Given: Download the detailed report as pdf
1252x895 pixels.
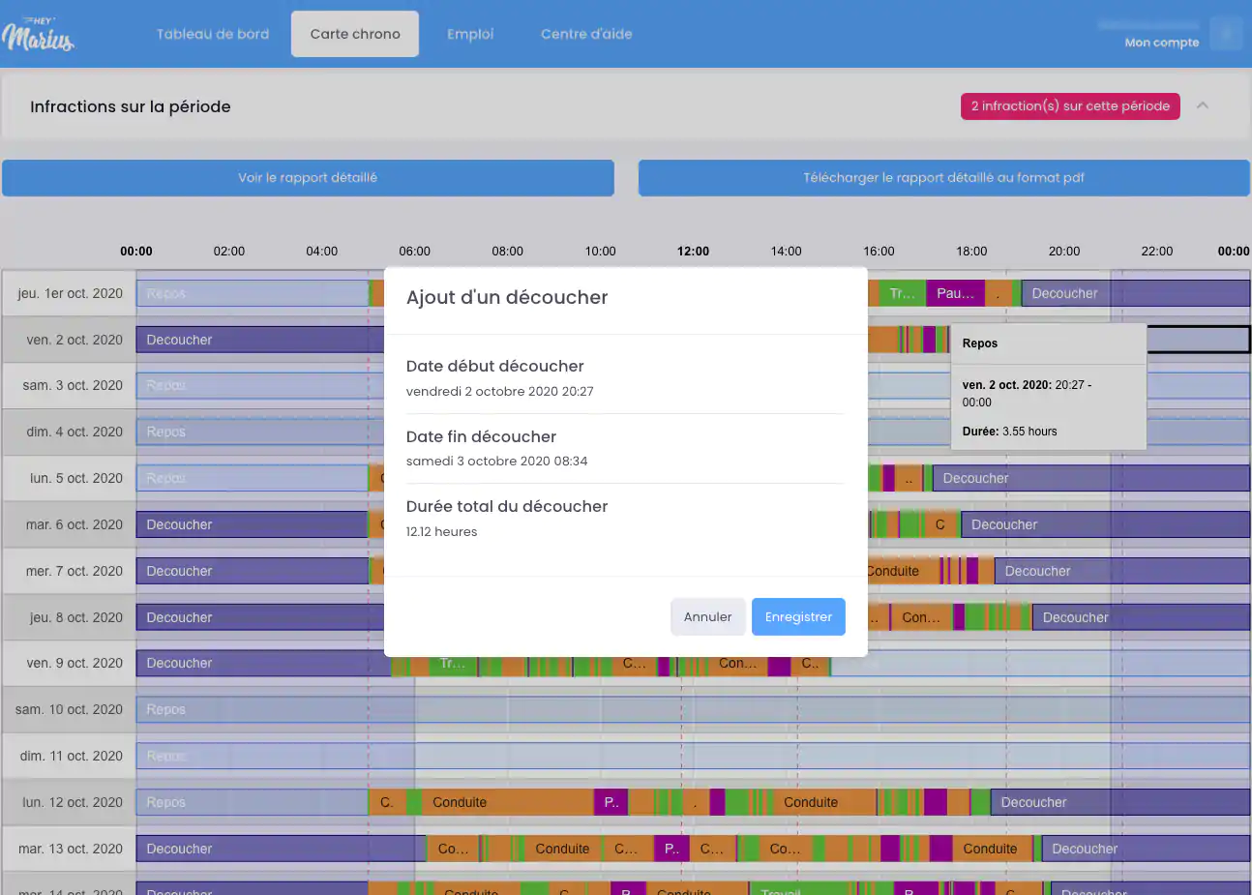Looking at the screenshot, I should [x=943, y=178].
